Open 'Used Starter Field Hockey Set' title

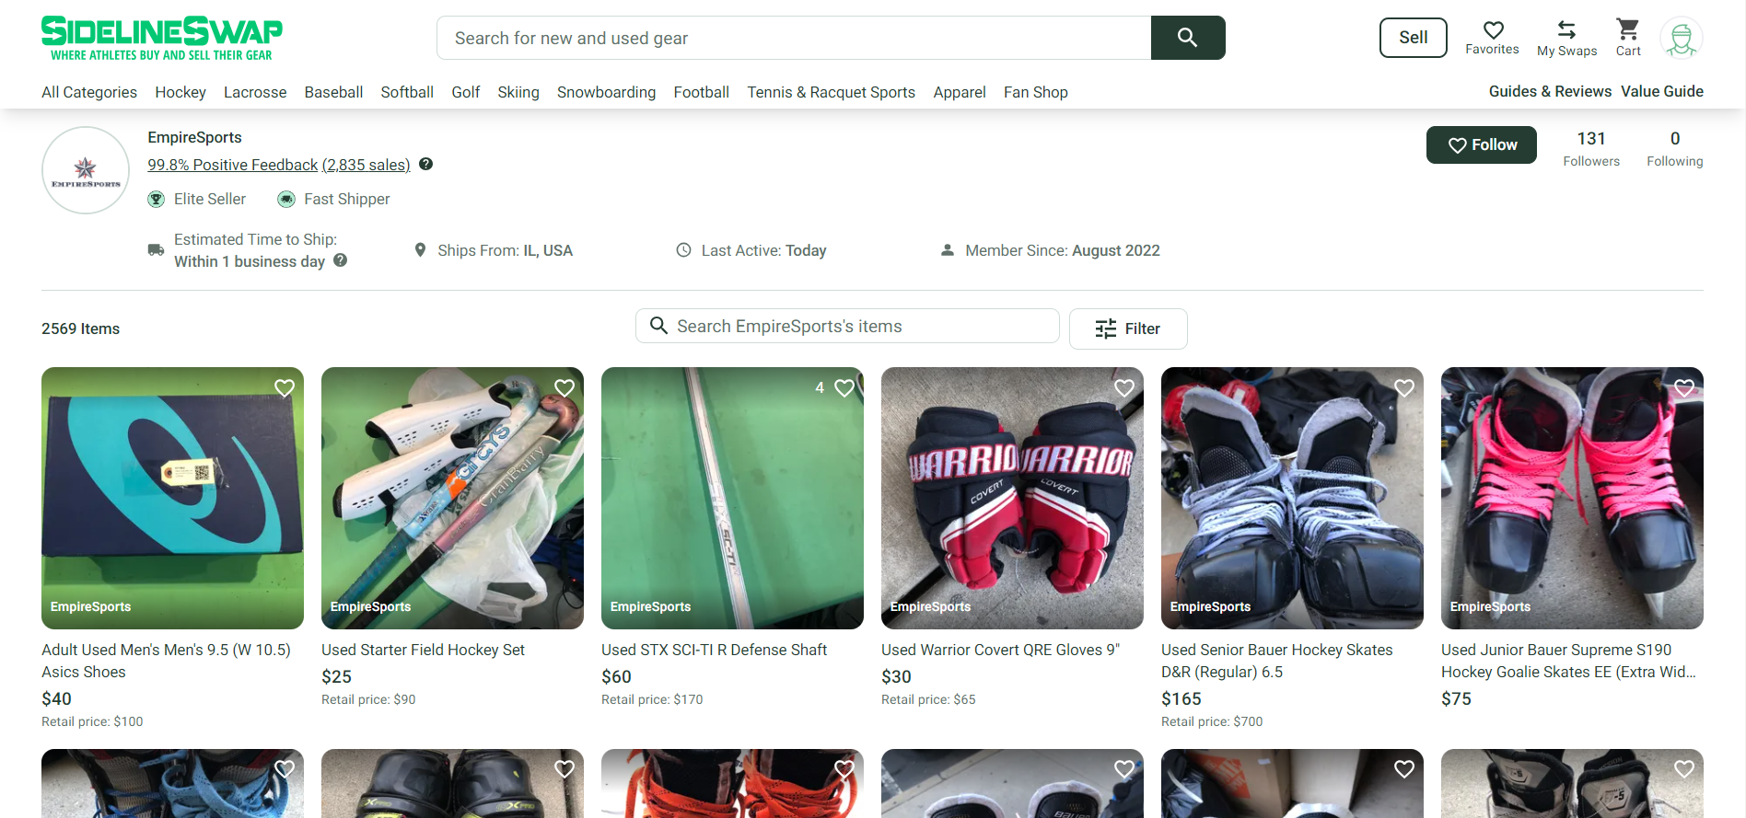(423, 650)
